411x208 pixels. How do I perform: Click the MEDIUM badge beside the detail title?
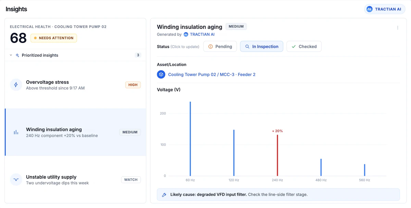[x=236, y=26]
